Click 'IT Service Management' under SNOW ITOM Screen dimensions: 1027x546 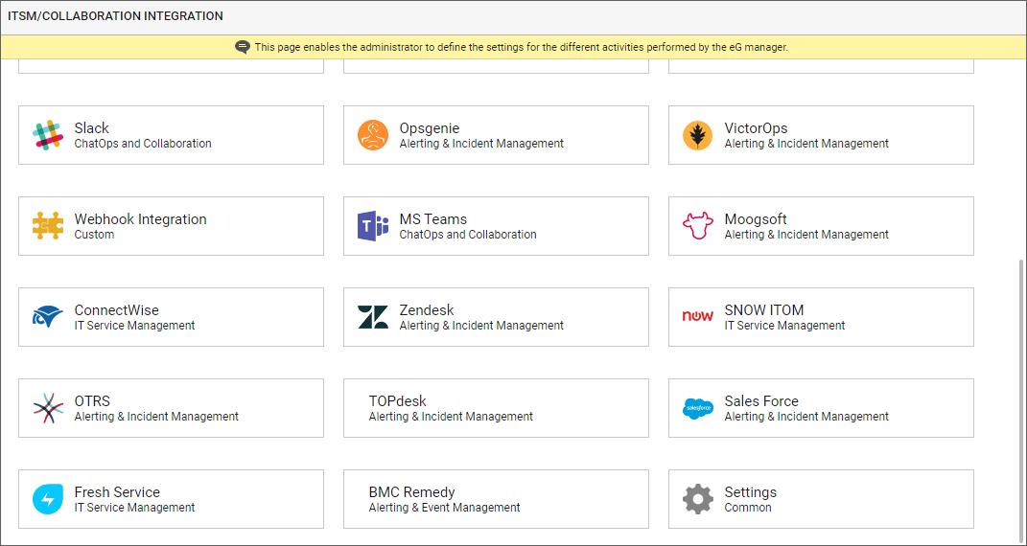pos(784,325)
